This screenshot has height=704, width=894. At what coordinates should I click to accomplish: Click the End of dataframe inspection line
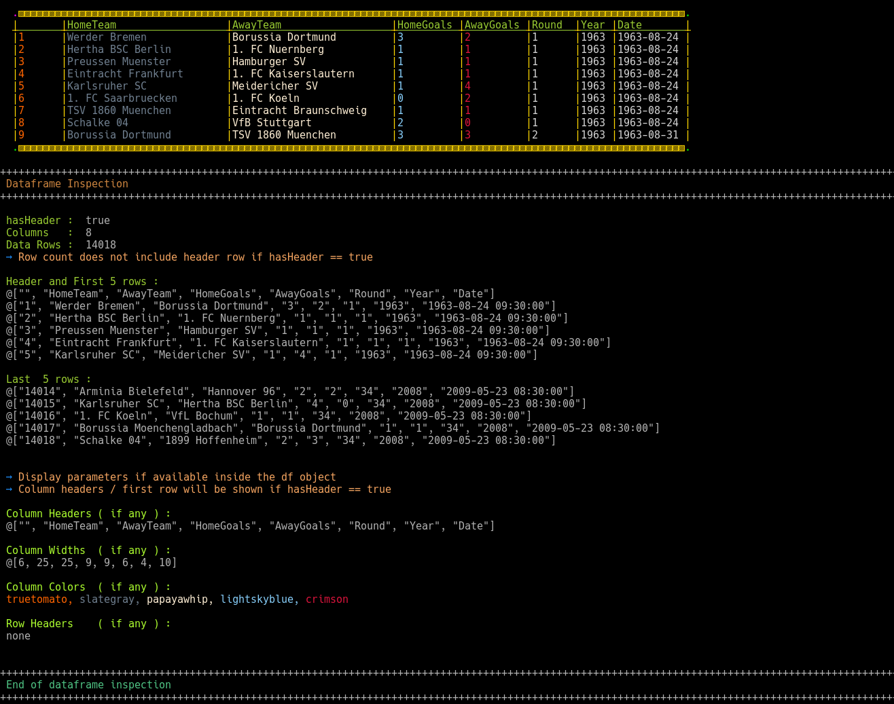(88, 685)
